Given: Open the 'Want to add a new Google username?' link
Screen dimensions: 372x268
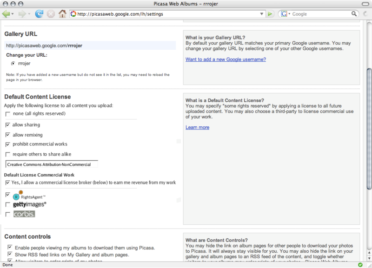Looking at the screenshot, I should 226,59.
